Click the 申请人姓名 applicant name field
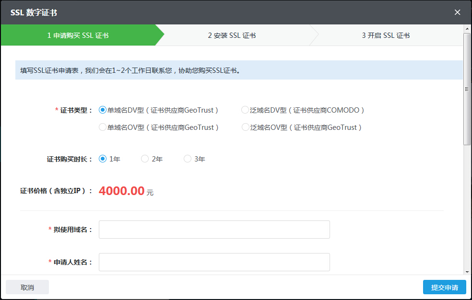The width and height of the screenshot is (472, 300). [214, 262]
